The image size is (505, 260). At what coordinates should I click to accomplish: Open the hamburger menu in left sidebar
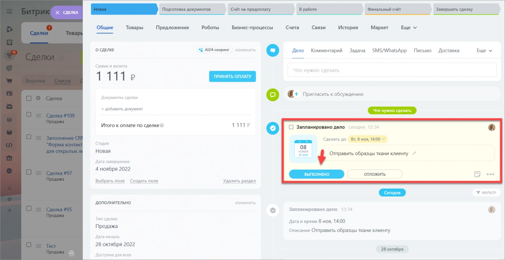coord(9,12)
